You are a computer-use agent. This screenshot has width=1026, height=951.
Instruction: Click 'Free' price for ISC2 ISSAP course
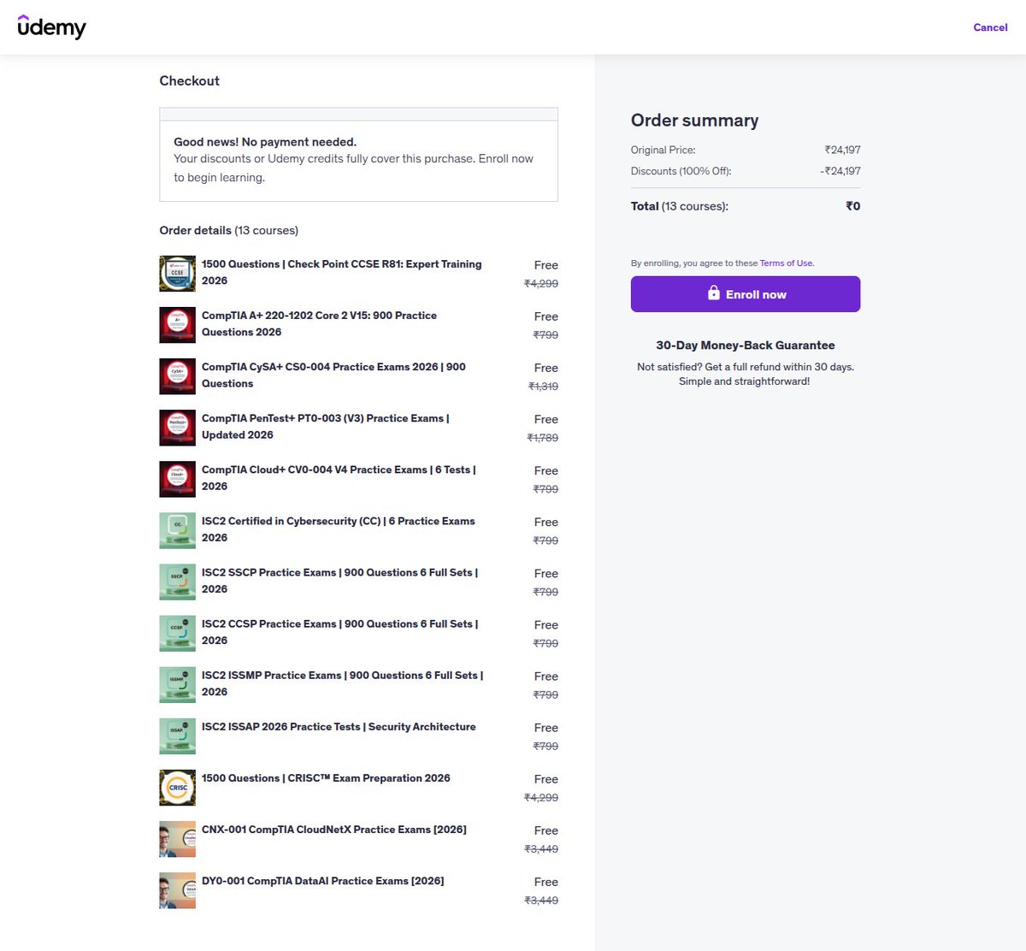click(x=545, y=728)
